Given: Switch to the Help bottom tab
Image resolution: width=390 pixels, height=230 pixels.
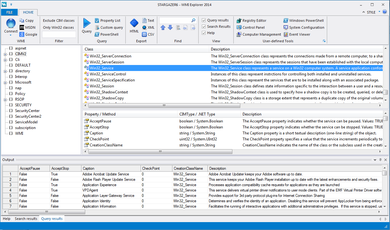Looking at the screenshot, I should tap(7, 219).
